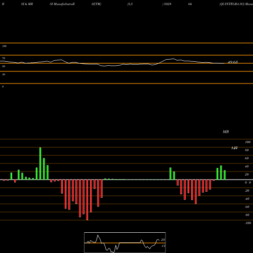Select the ")5328" code in the header

pos(166,4)
